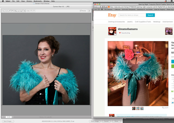This screenshot has width=174, height=123.
Task: Click the Open Image button
Action: [x=95, y=121]
